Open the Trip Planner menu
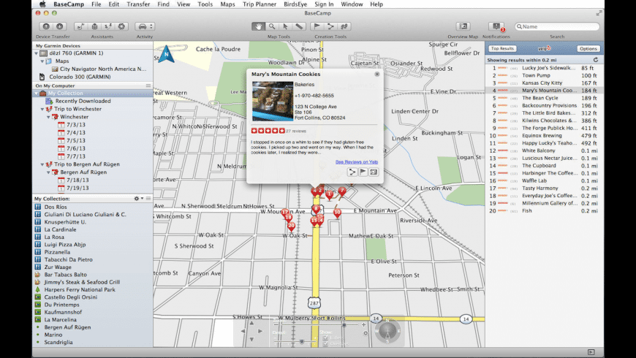Image resolution: width=636 pixels, height=358 pixels. tap(258, 4)
